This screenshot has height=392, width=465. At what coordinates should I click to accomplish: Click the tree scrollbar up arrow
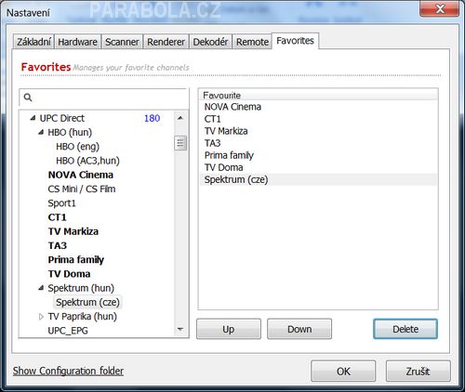point(180,118)
